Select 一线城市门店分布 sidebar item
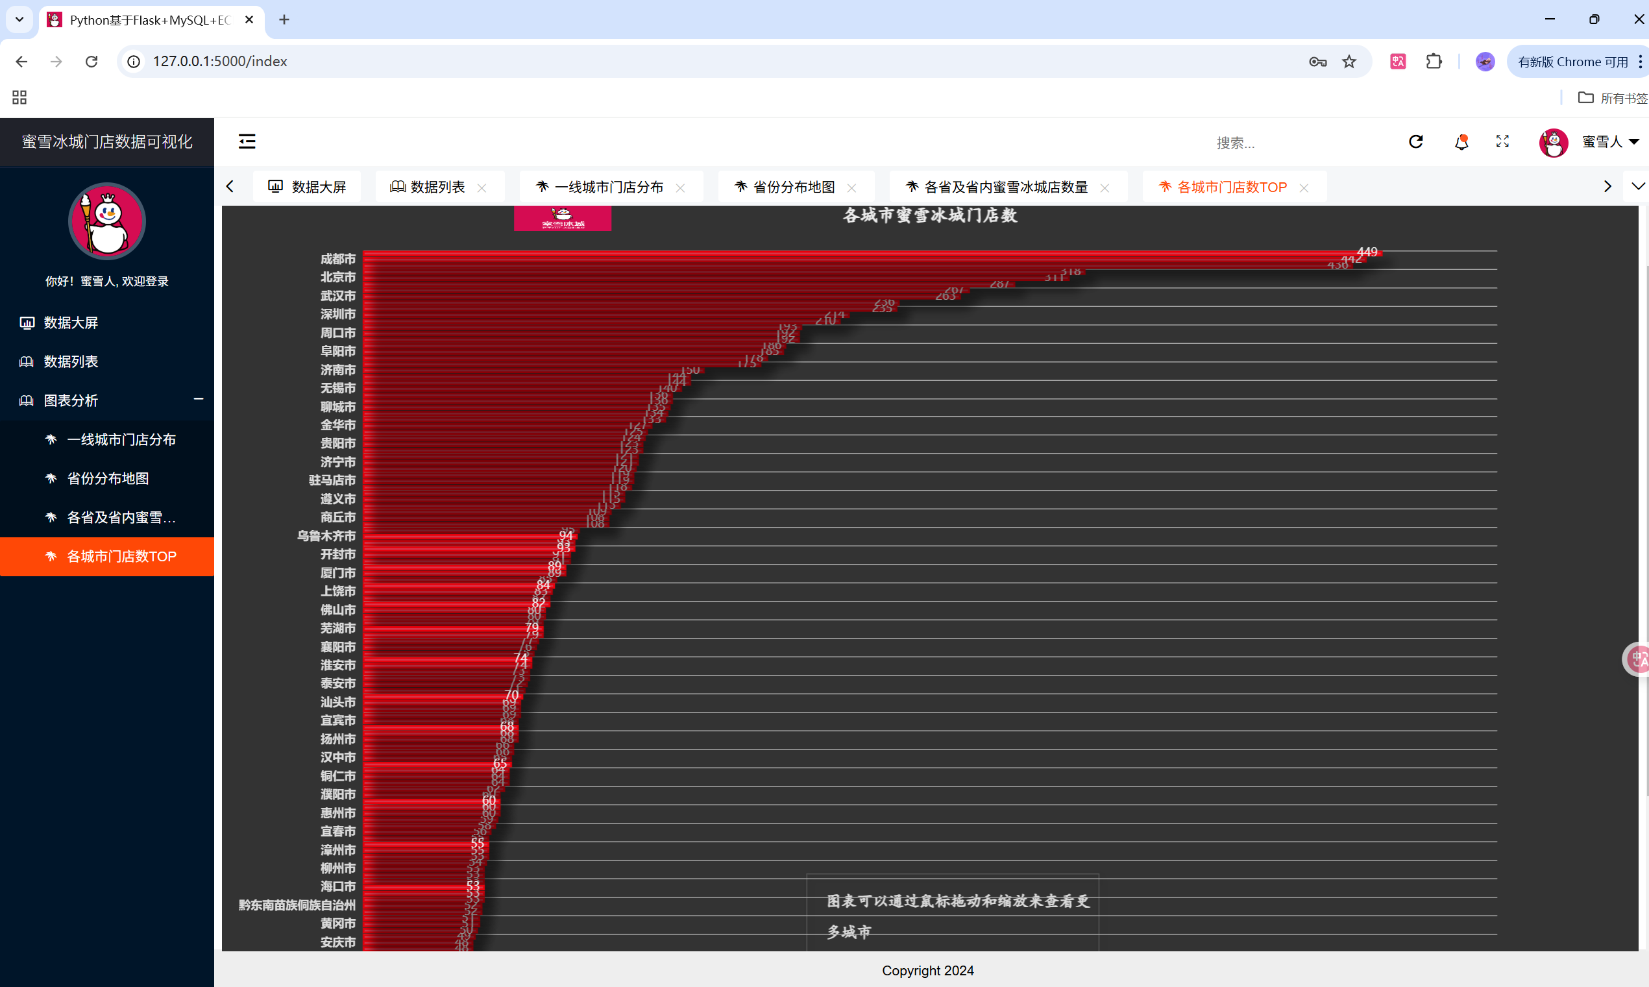Image resolution: width=1649 pixels, height=987 pixels. coord(121,439)
